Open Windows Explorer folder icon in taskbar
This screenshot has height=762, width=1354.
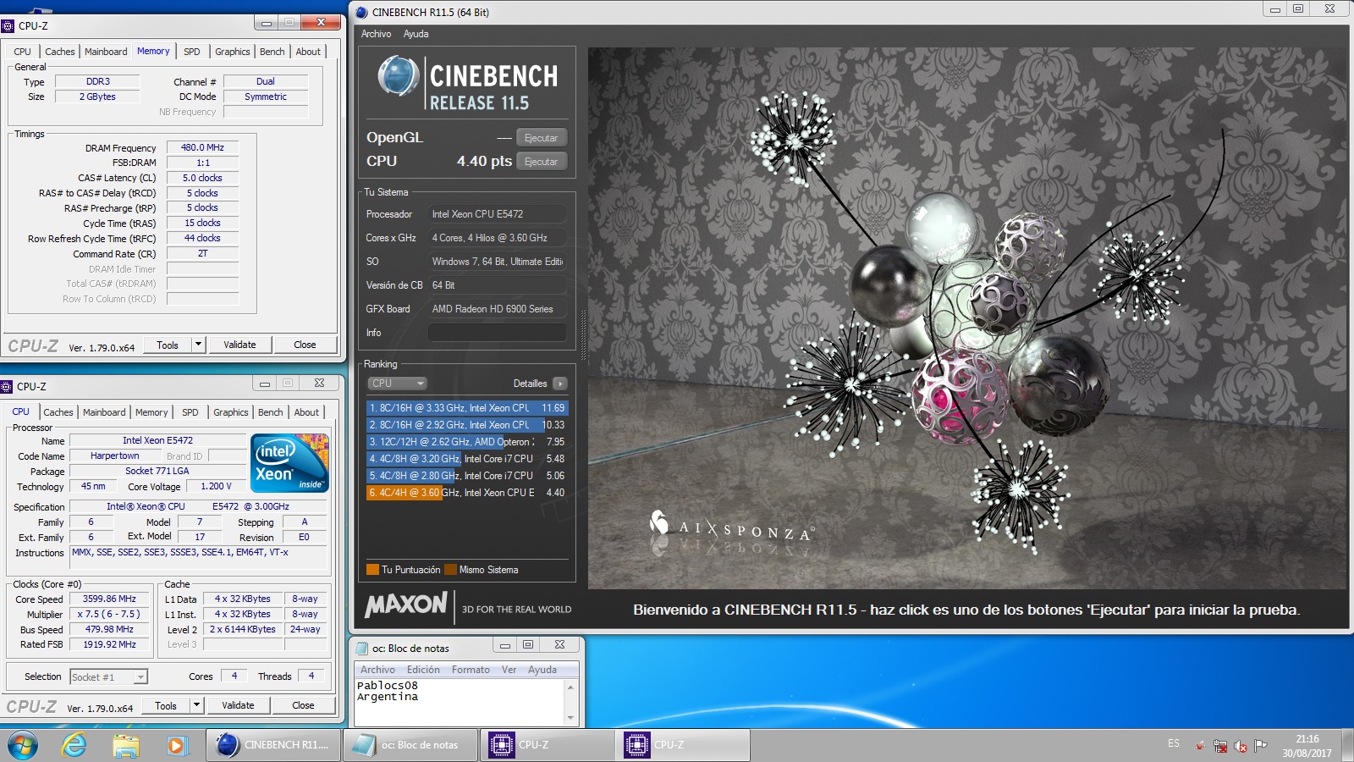coord(126,745)
